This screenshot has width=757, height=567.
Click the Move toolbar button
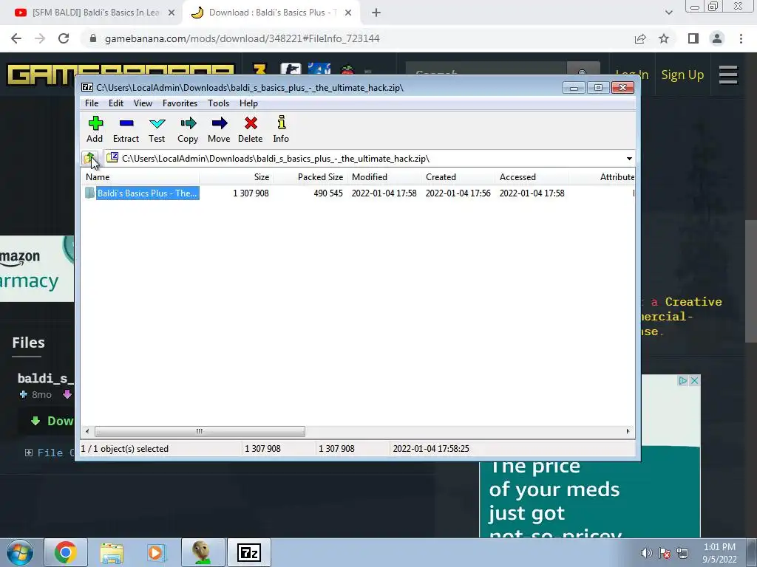219,129
